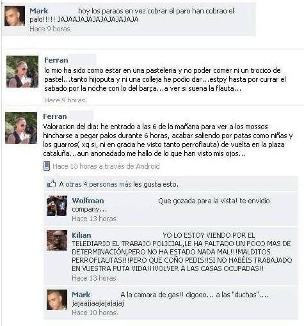Click 'Hace 9 horas' timestamp under Mark's post

point(50,29)
